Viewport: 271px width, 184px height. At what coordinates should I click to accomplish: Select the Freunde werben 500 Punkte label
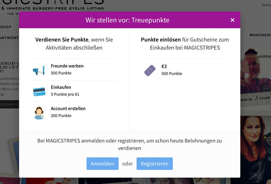coord(67,69)
